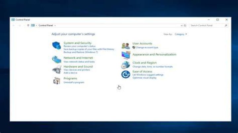Click Change date, time, or number formats

coord(152,66)
